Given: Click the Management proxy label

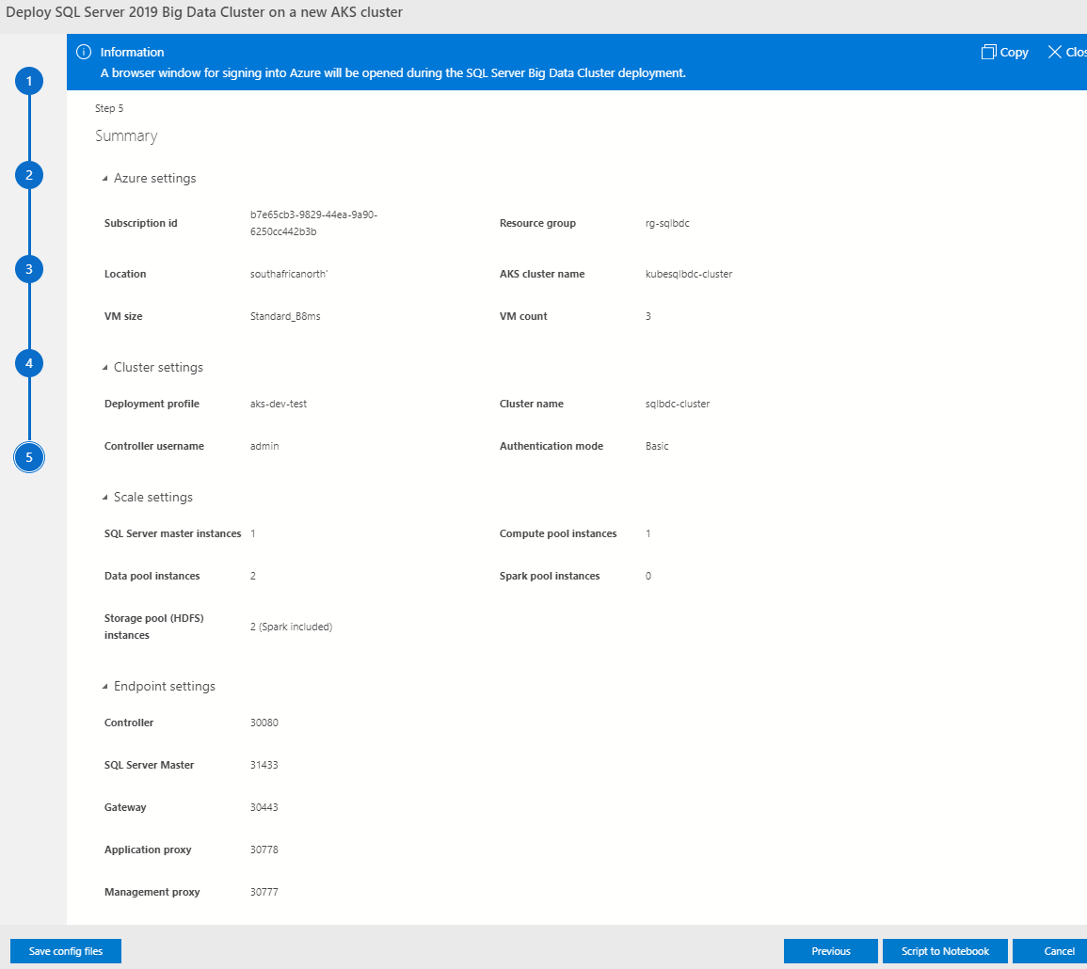Looking at the screenshot, I should pos(152,891).
